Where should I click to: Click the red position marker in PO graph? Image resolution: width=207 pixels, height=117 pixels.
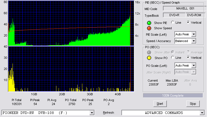[x=131, y=69]
